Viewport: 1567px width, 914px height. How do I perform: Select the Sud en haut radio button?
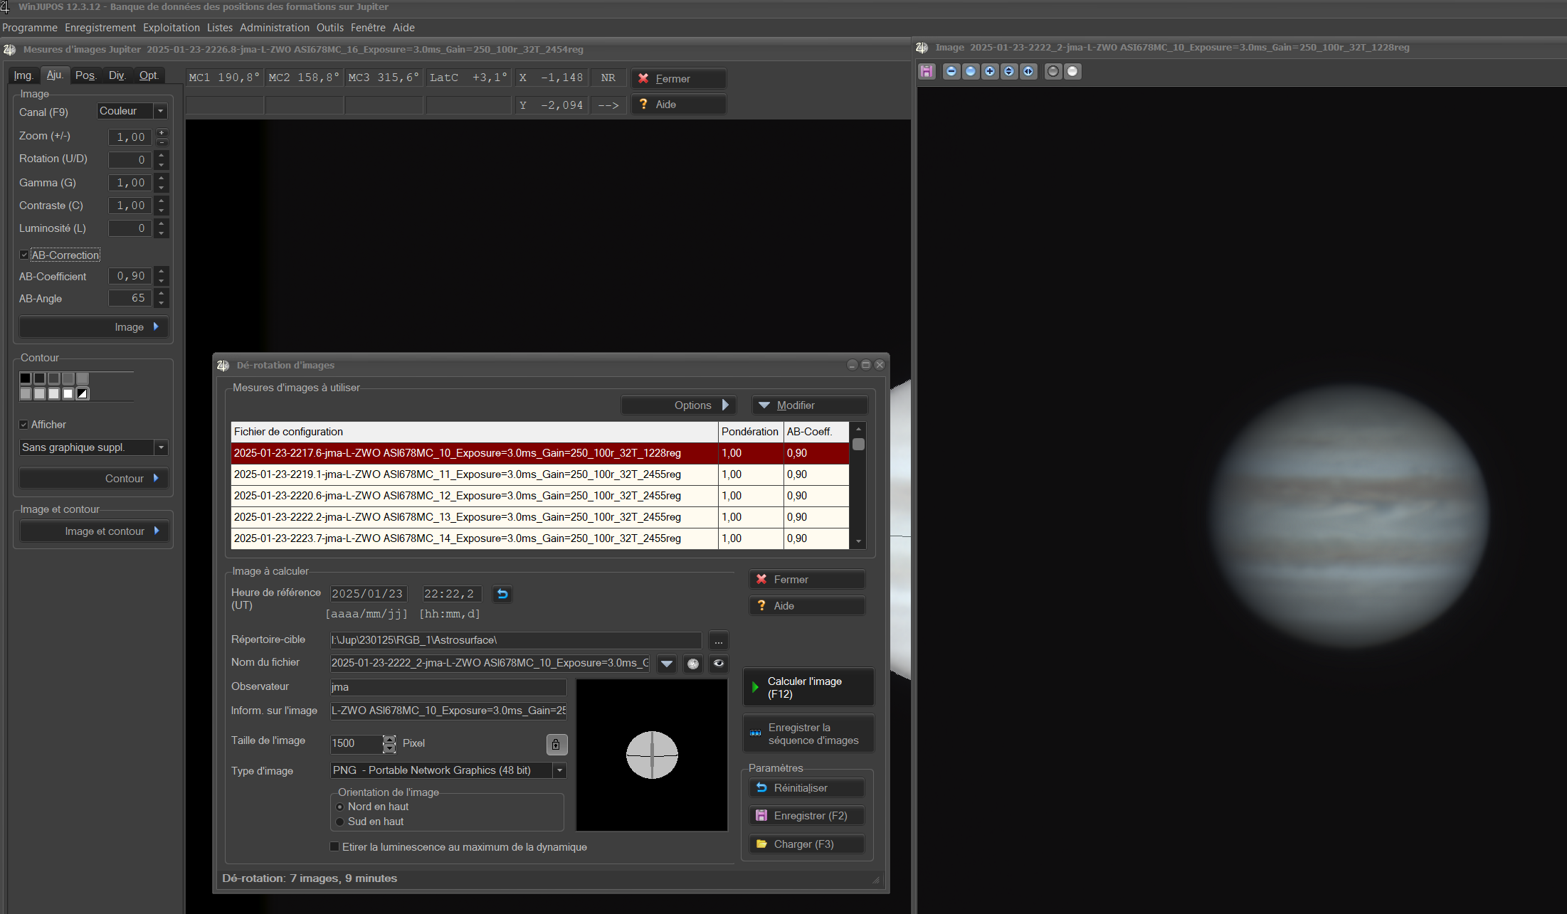click(340, 822)
